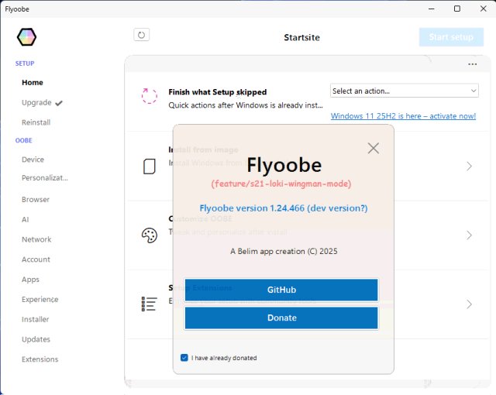Close the Flyoobe about dialog
The width and height of the screenshot is (496, 395).
coord(374,148)
